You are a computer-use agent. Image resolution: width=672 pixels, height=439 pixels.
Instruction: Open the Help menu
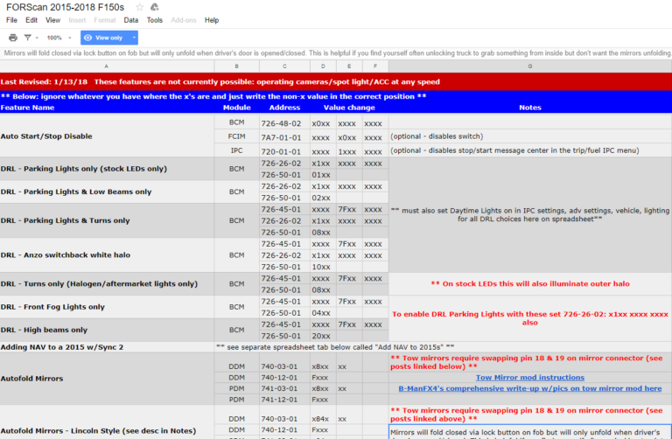(211, 20)
